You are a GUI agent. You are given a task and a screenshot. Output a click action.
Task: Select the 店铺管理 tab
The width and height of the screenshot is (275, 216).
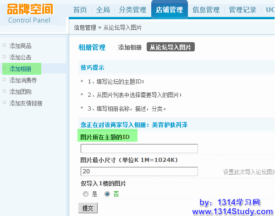pos(169,10)
